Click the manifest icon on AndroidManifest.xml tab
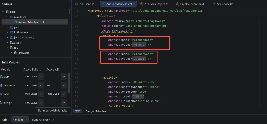 (103, 4)
